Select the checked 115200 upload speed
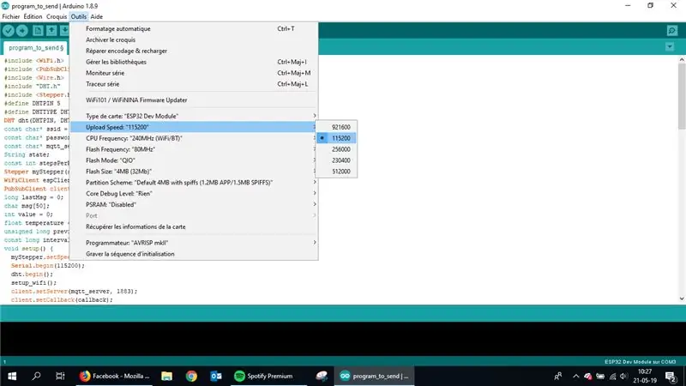Image resolution: width=686 pixels, height=386 pixels. point(336,138)
